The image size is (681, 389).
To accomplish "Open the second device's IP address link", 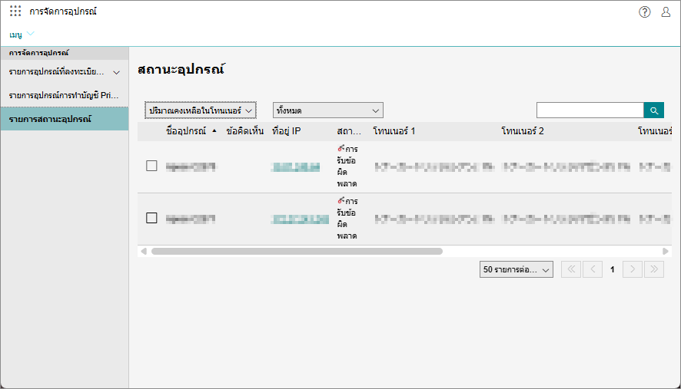I will [295, 219].
